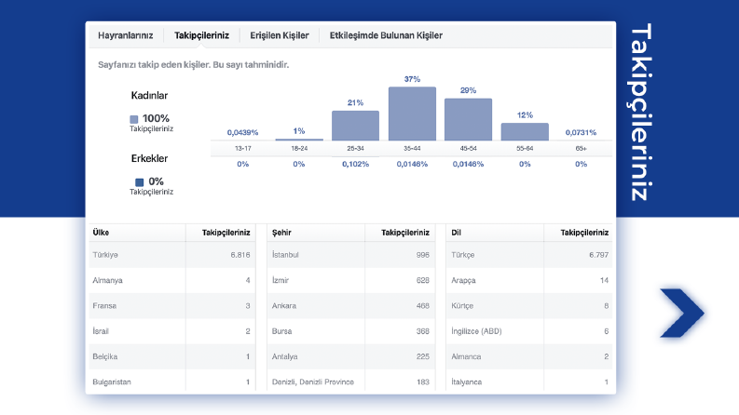This screenshot has height=415, width=739.
Task: Click the 996 follower count for İstanbul
Action: (x=423, y=255)
